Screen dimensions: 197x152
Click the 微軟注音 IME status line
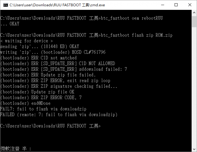coord(16,149)
